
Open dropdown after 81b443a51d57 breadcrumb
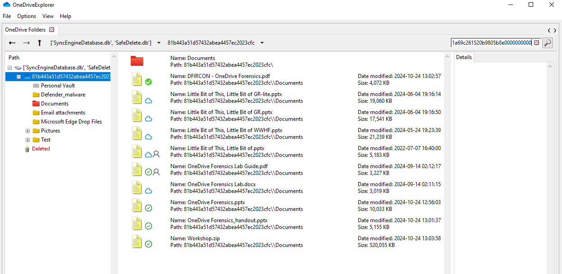262,43
